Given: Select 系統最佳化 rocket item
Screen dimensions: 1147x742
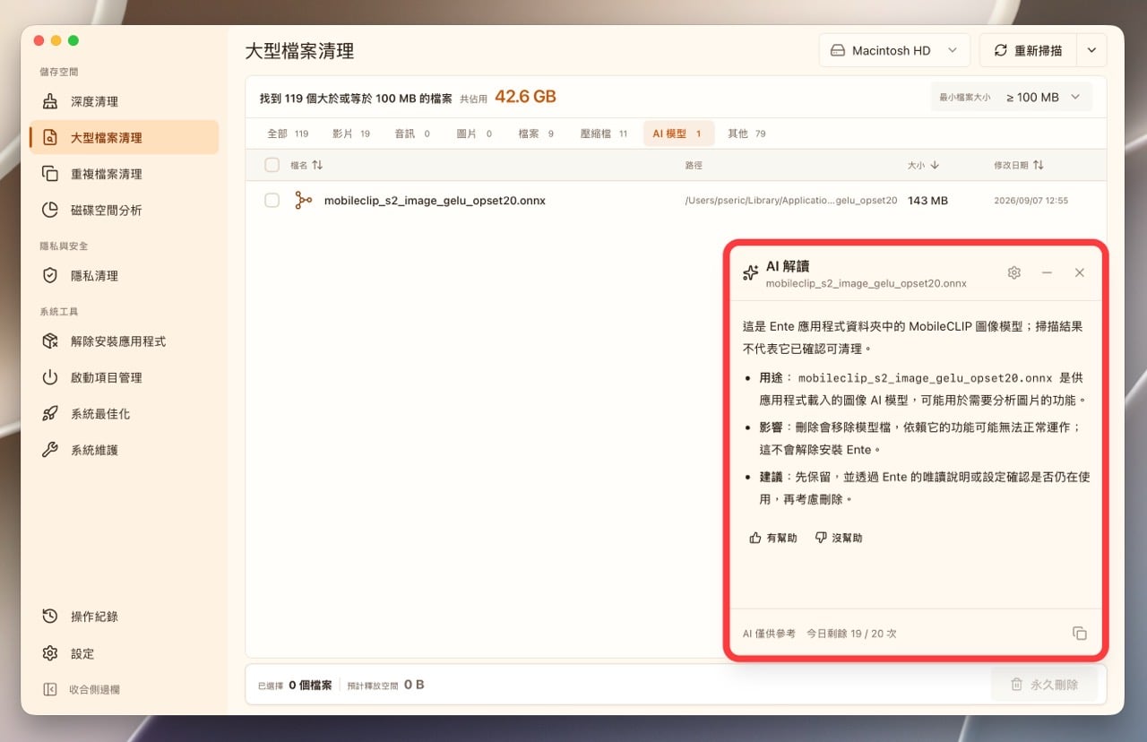Looking at the screenshot, I should tap(124, 413).
